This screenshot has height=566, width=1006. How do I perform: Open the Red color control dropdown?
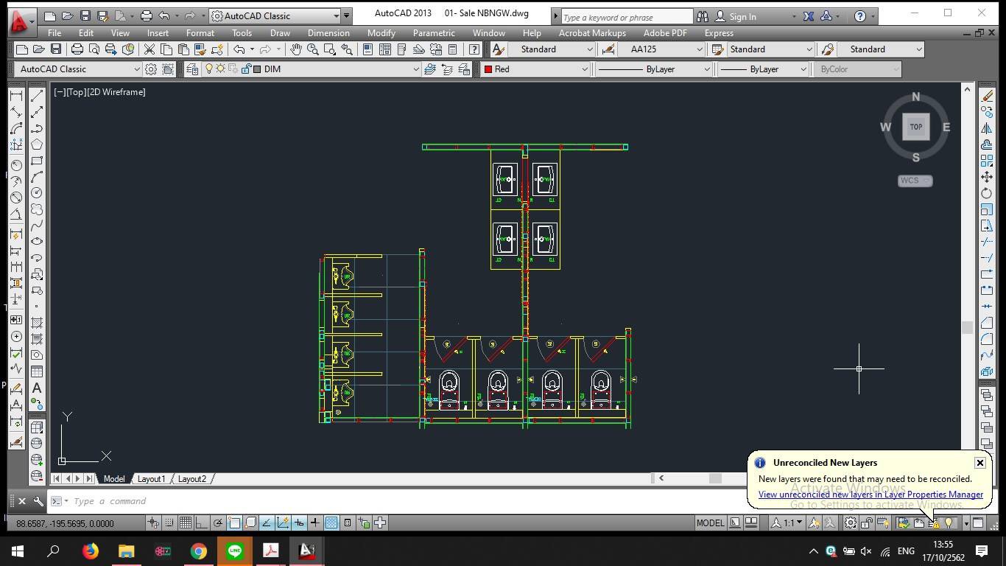(x=584, y=69)
